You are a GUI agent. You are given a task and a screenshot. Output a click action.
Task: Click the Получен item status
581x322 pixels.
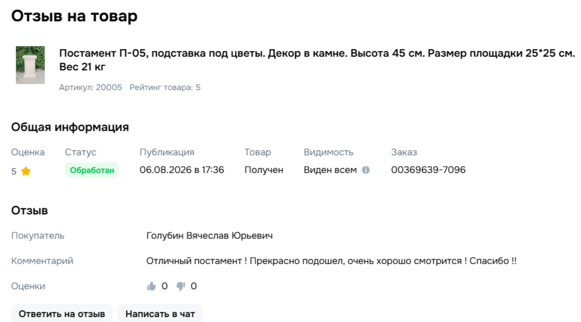264,170
